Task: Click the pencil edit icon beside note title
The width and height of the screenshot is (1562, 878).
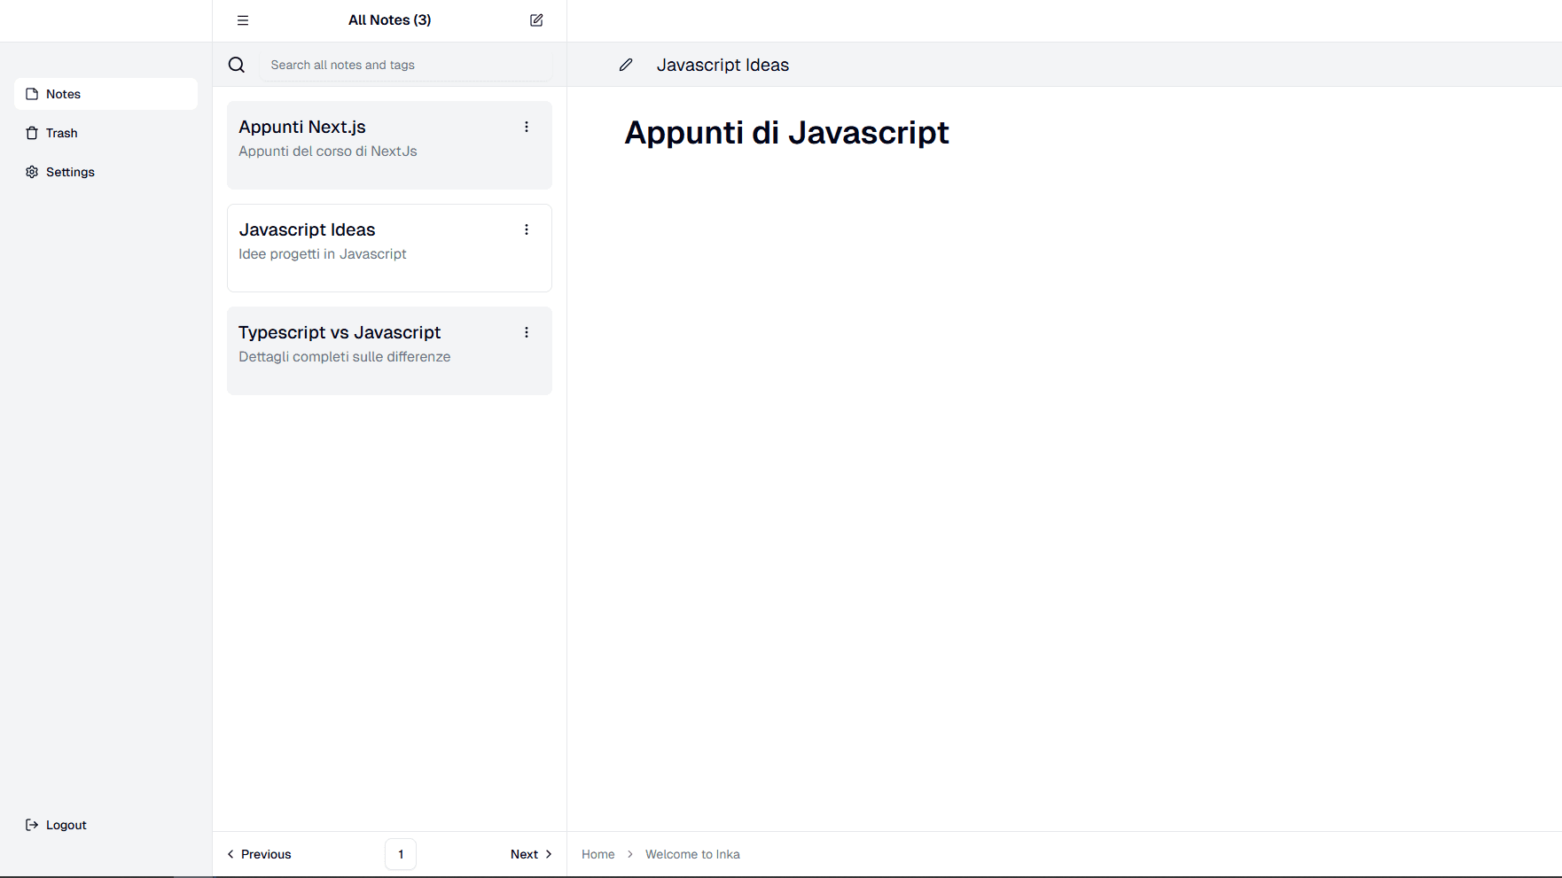Action: click(x=626, y=65)
